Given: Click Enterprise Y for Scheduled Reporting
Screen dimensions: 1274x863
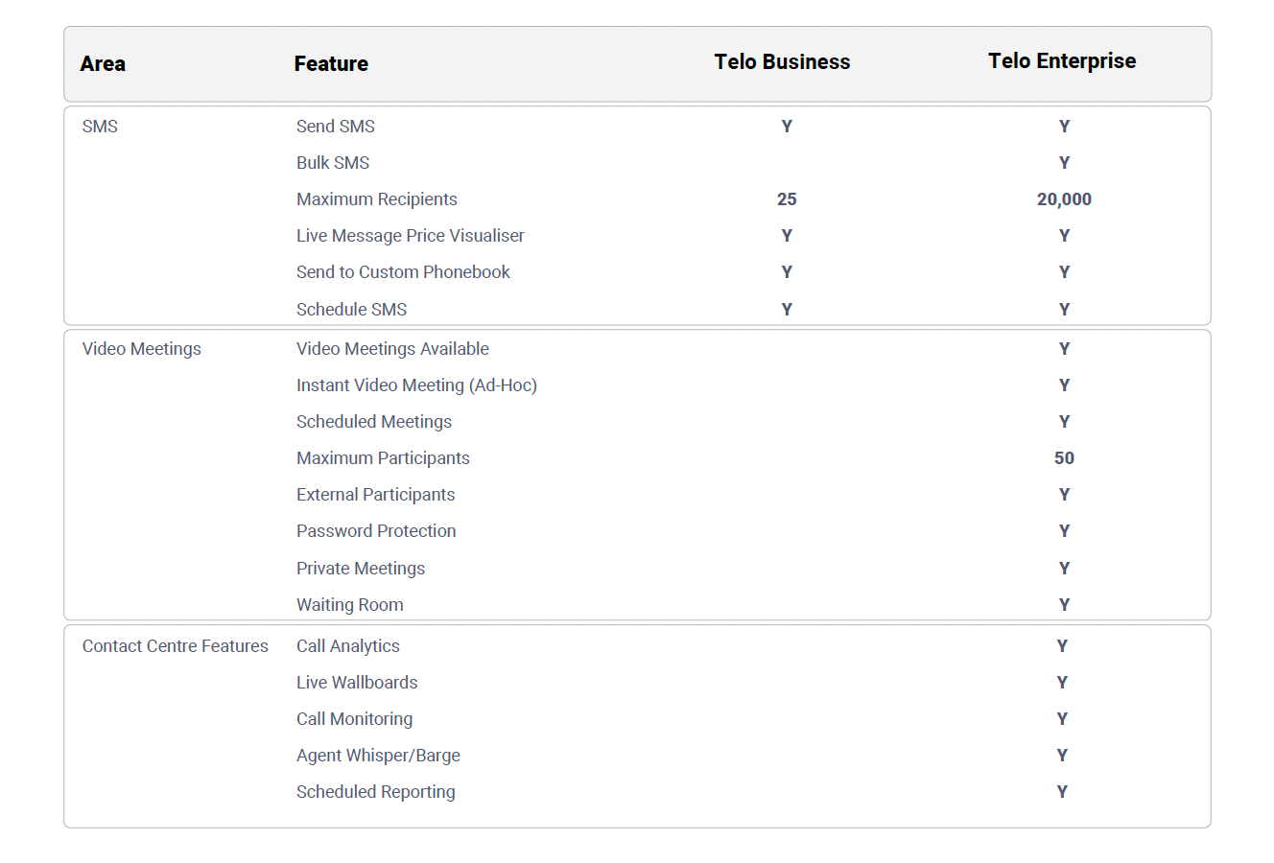Looking at the screenshot, I should (x=1062, y=792).
